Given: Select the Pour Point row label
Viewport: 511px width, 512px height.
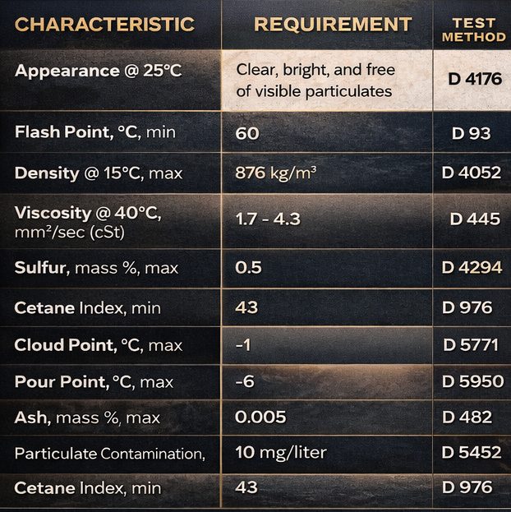Looking at the screenshot, I should point(94,381).
